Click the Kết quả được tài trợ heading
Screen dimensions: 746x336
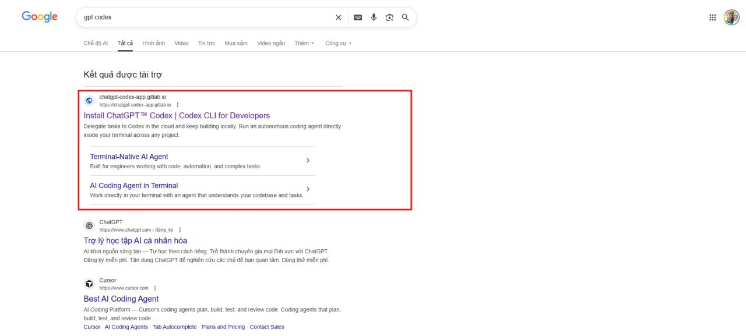(x=123, y=75)
